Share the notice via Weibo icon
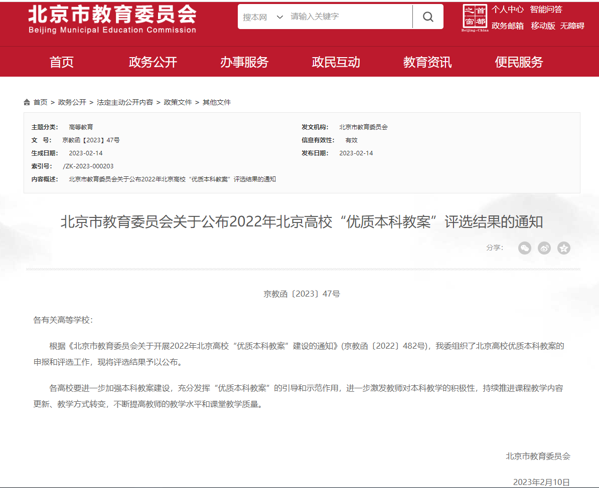This screenshot has width=599, height=488. (544, 248)
